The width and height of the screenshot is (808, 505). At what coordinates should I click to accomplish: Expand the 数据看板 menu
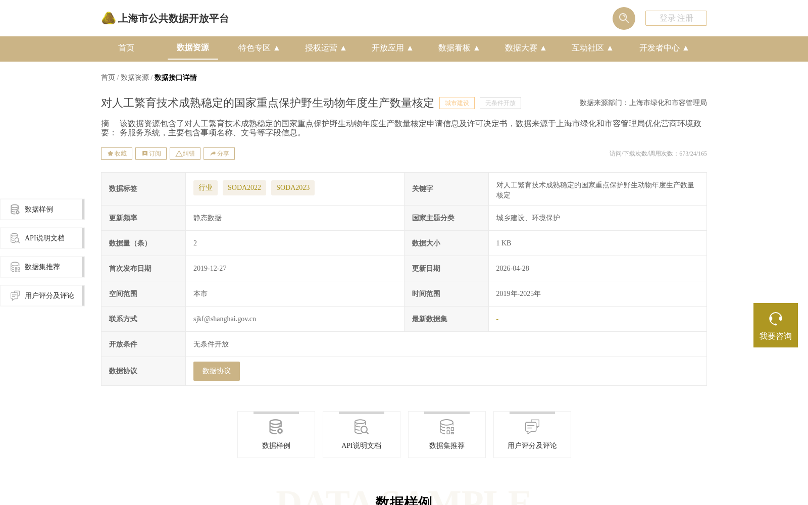[x=459, y=48]
